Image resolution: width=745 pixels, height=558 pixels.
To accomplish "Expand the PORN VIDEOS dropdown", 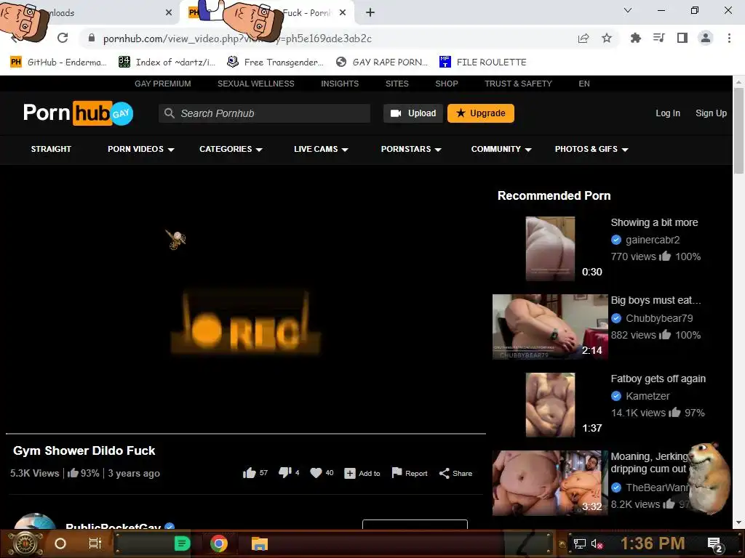I will [140, 149].
